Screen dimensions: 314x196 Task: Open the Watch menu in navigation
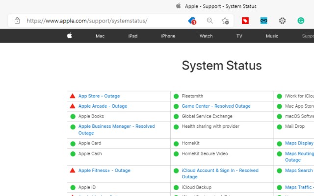tap(206, 36)
